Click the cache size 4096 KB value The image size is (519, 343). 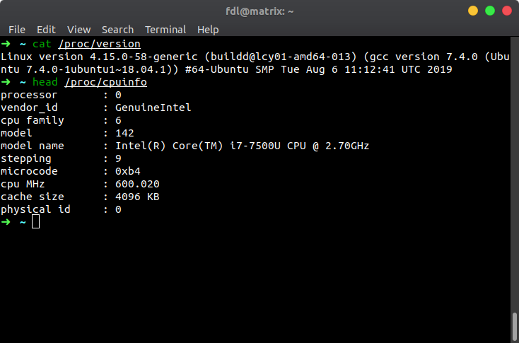click(137, 197)
